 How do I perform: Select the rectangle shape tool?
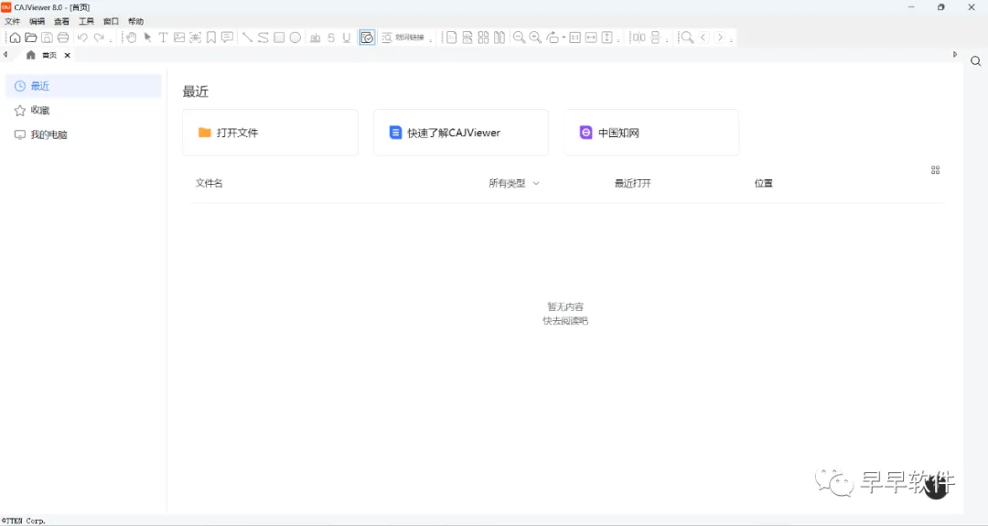(279, 38)
